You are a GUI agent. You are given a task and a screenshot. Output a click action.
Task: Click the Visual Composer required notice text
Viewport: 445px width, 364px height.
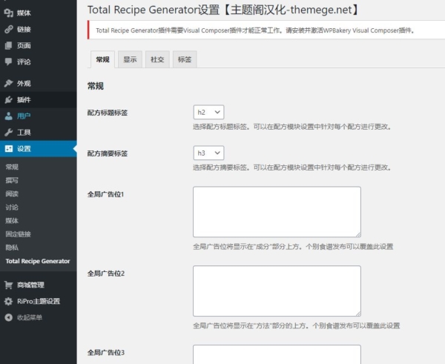coord(255,30)
